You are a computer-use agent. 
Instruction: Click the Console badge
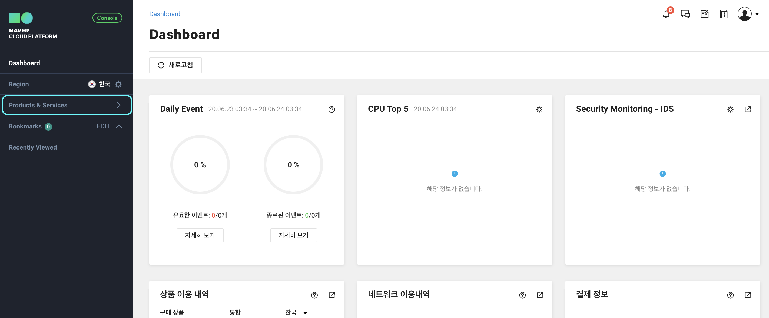(107, 18)
